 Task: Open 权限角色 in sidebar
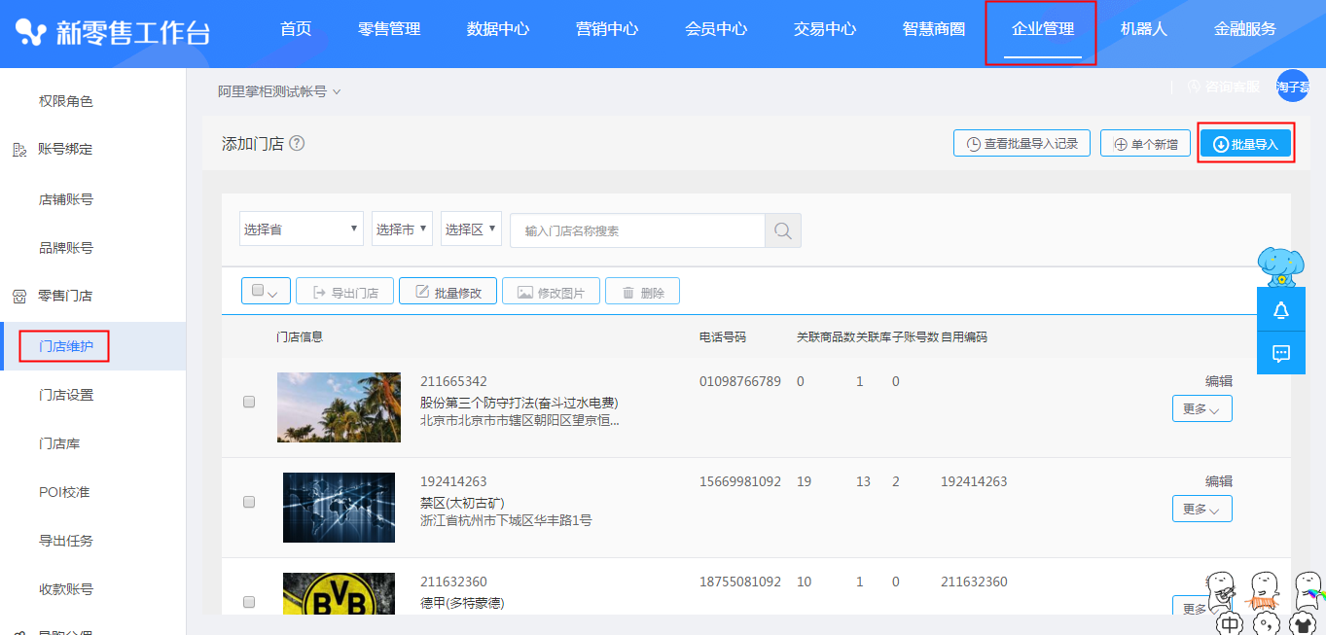point(66,101)
